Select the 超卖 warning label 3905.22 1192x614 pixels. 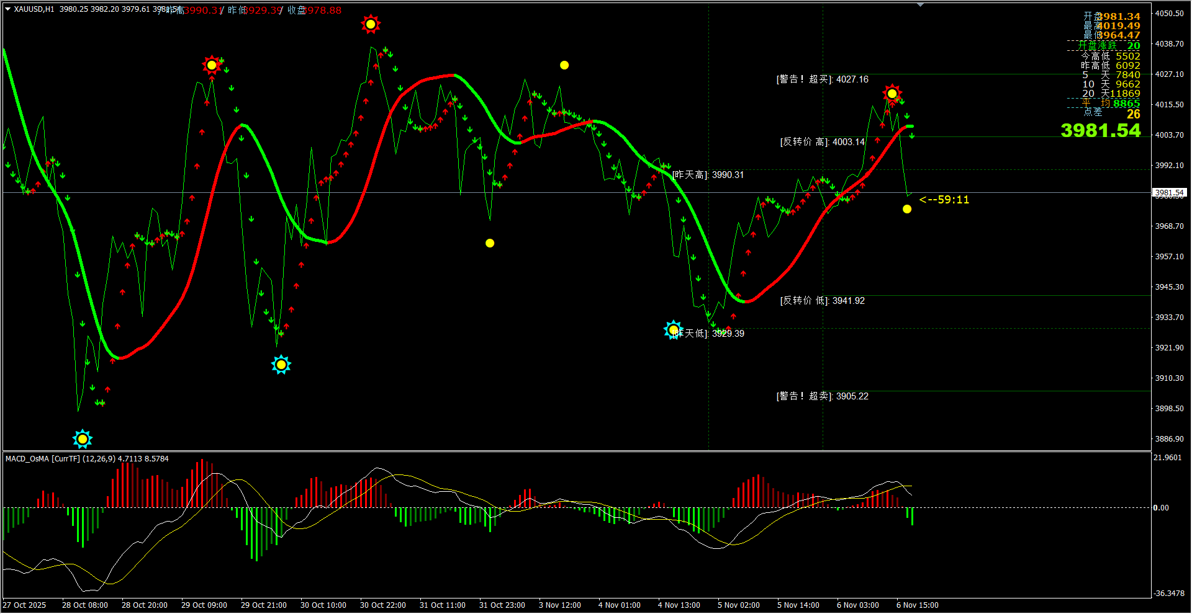(x=823, y=396)
